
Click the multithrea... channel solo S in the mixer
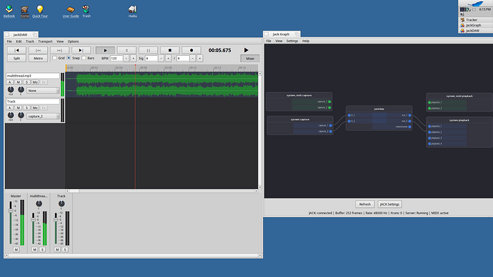tap(42, 250)
